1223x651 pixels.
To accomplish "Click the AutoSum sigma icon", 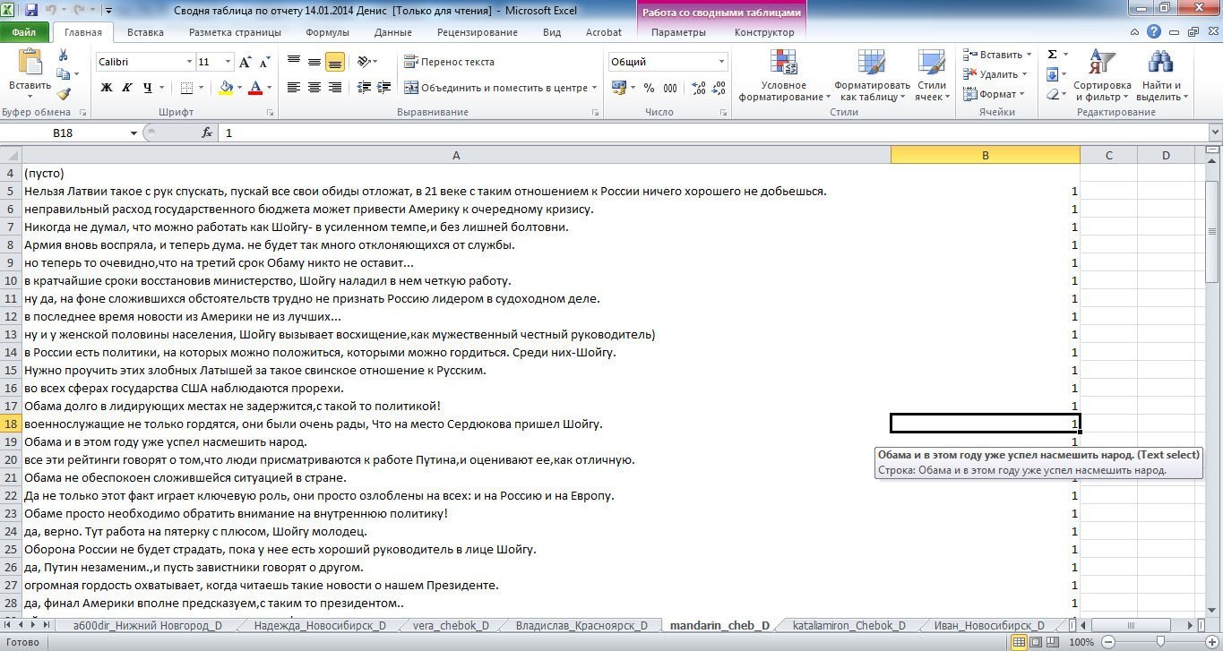I will [x=1052, y=55].
